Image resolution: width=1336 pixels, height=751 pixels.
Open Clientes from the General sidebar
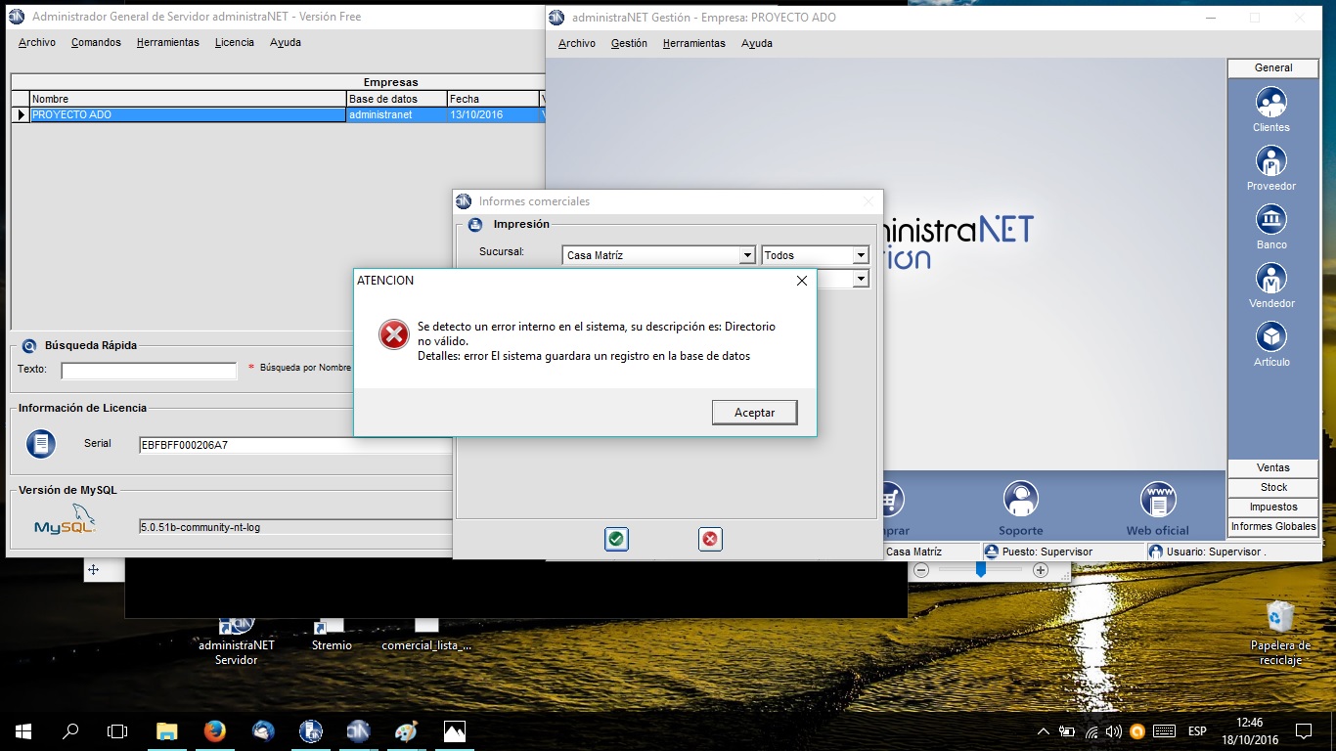pos(1270,110)
